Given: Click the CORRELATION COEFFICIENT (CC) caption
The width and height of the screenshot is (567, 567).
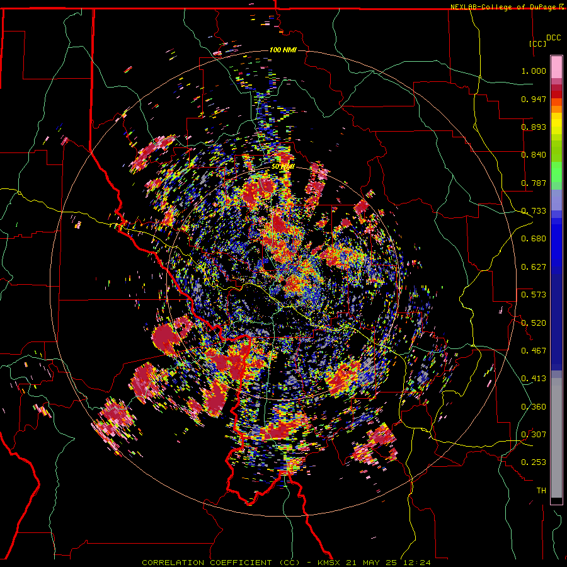Looking at the screenshot, I should coord(221,563).
